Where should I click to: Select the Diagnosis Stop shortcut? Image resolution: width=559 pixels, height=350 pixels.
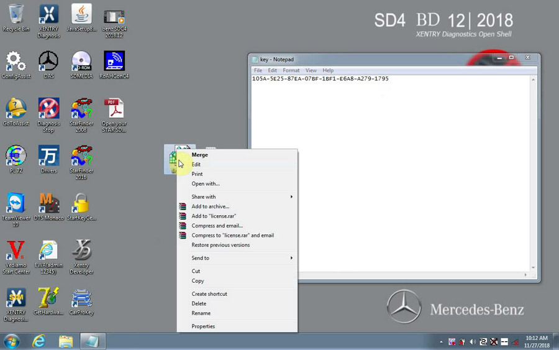(48, 115)
